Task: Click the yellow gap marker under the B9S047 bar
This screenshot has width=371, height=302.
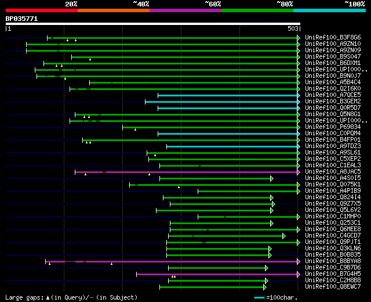Action: [x=90, y=59]
